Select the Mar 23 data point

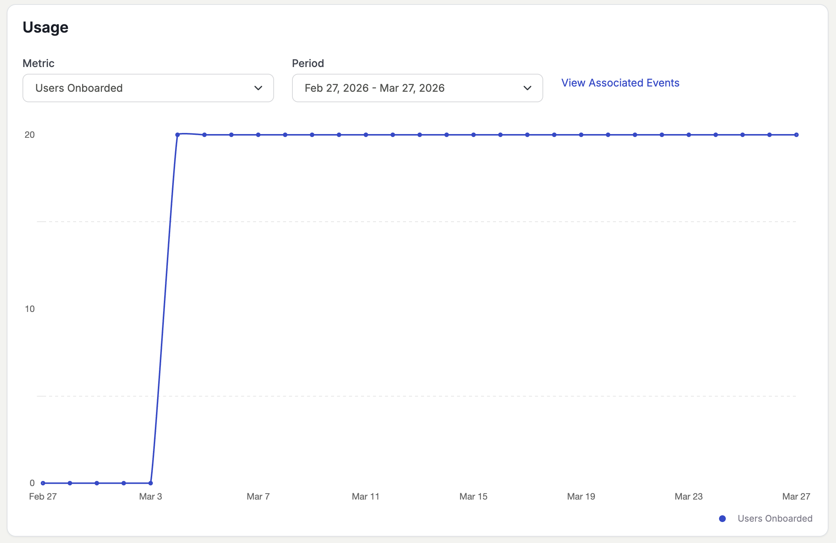click(689, 135)
